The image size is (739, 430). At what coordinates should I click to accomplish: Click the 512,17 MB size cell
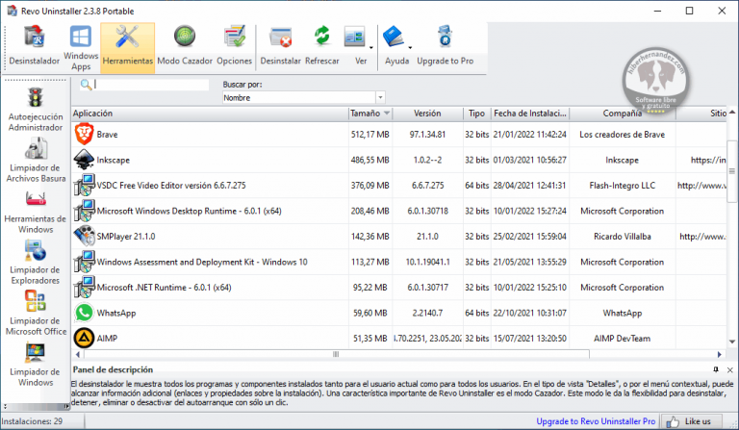point(369,135)
